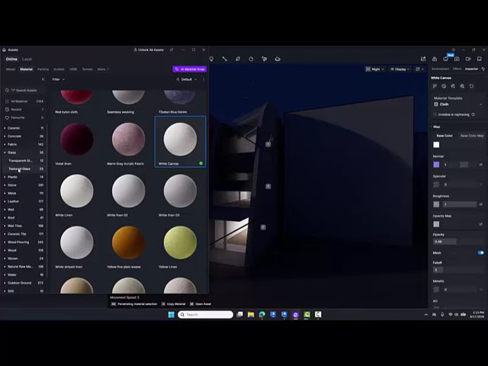Switch to the HDRI asset tab
This screenshot has width=488, height=366.
(73, 69)
